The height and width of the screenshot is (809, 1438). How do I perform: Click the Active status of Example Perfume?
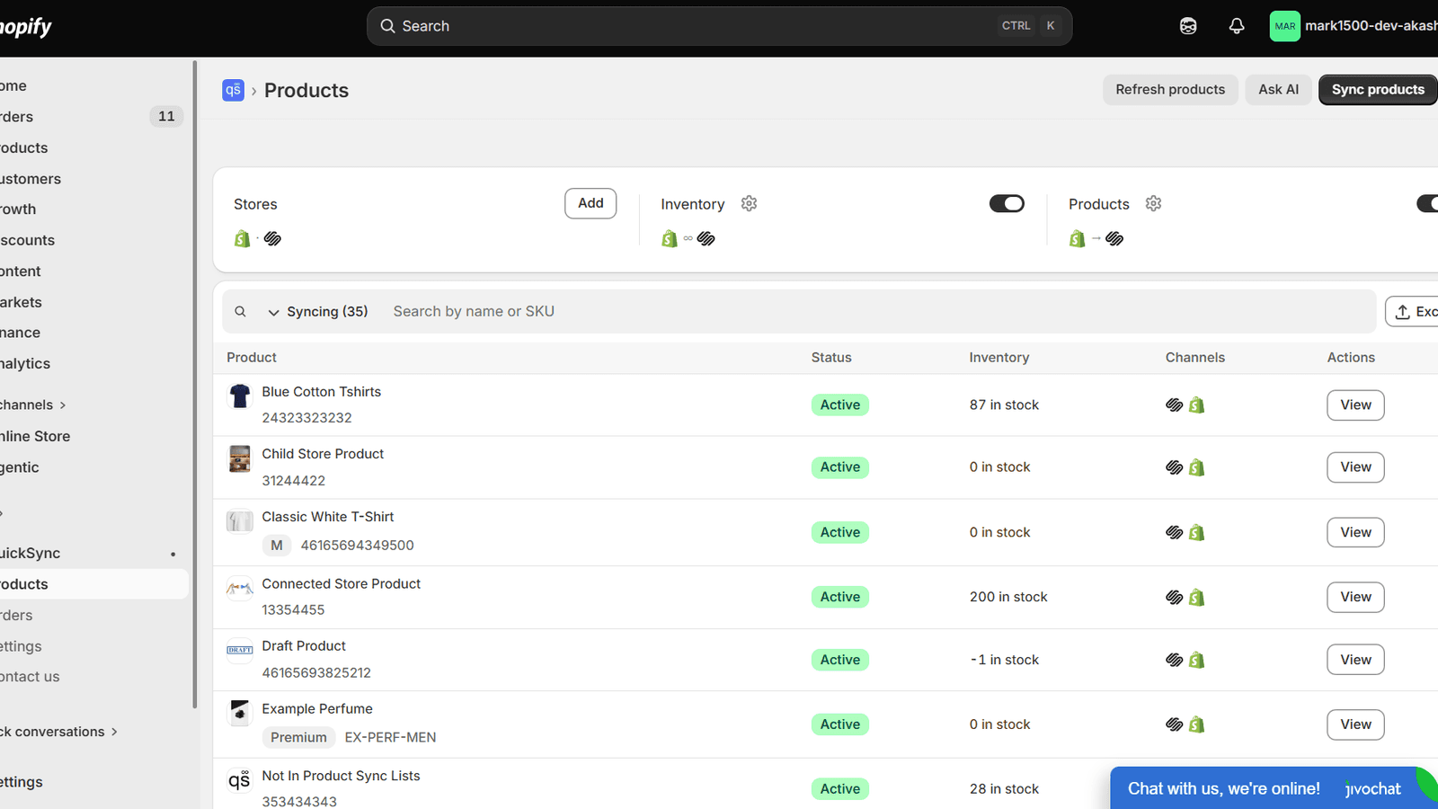click(x=840, y=725)
